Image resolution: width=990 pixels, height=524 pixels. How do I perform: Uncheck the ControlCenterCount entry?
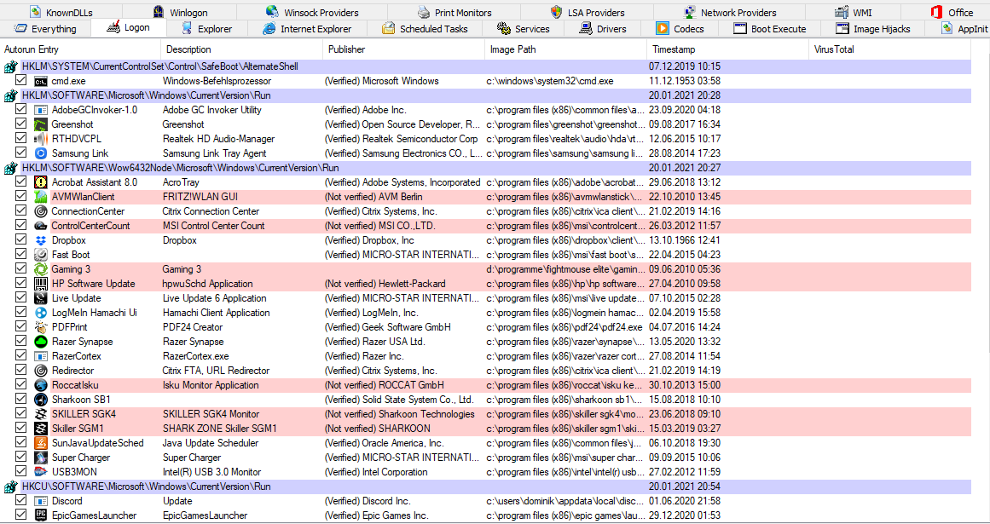click(x=20, y=226)
